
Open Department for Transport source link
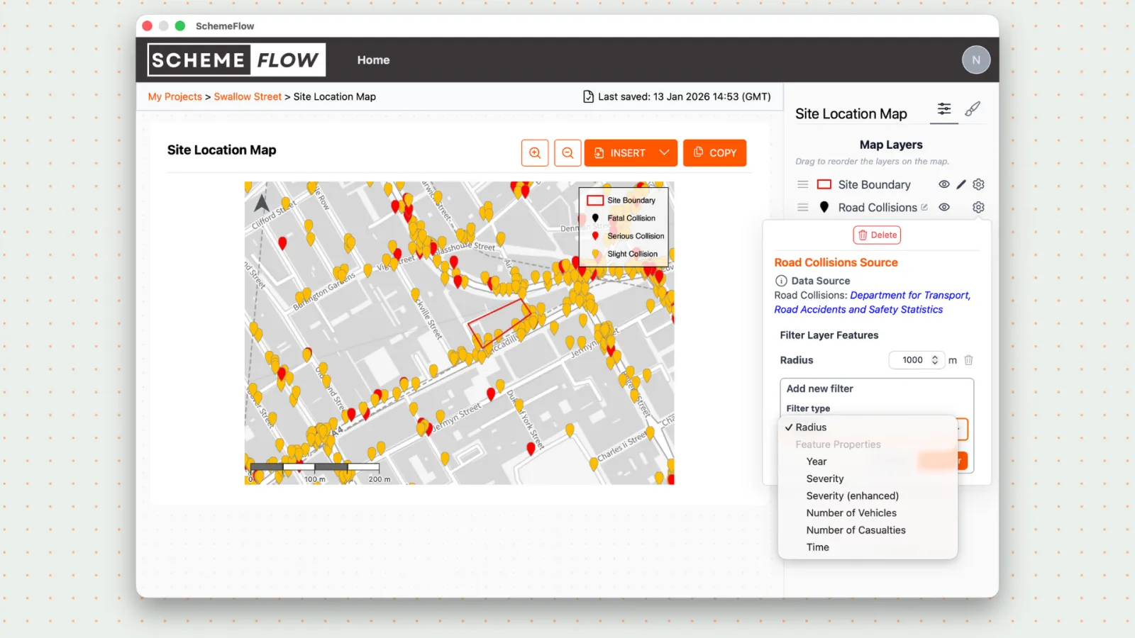873,302
